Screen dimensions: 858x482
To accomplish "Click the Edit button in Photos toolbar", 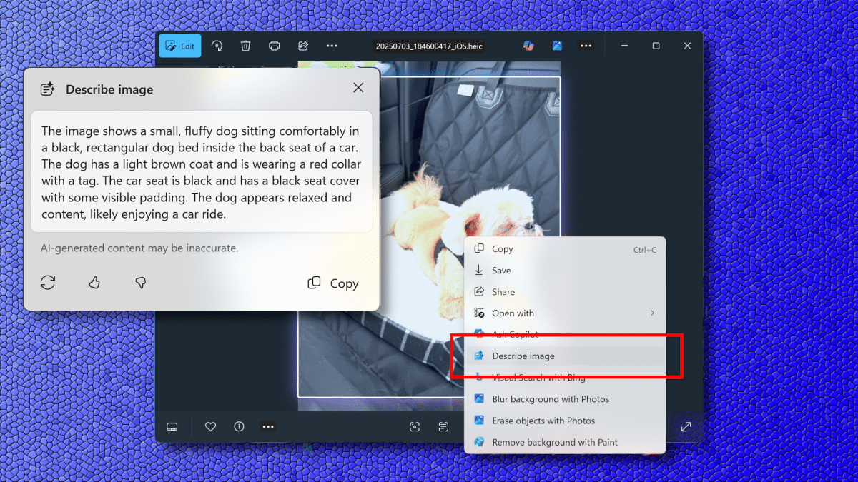I will click(x=179, y=46).
